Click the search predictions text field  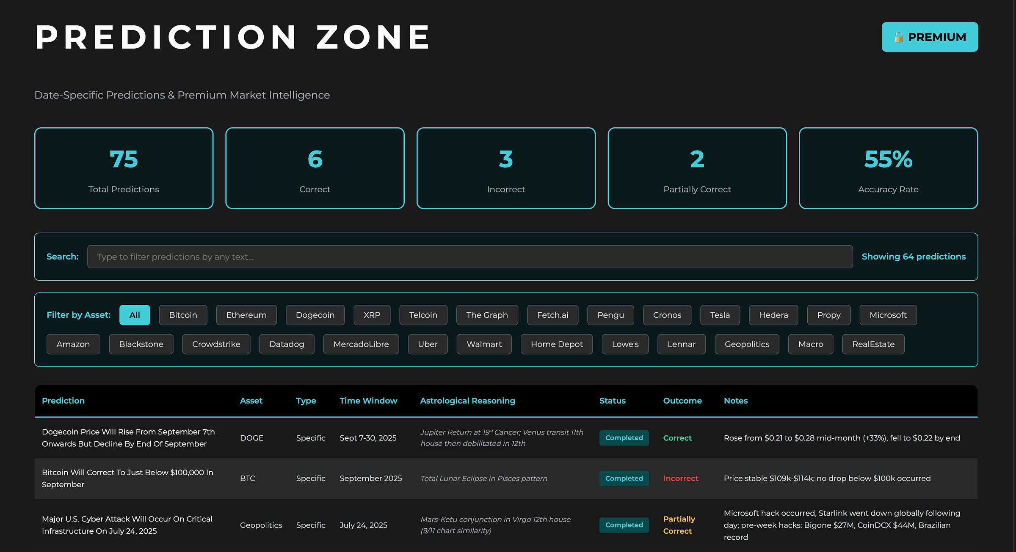click(x=469, y=257)
